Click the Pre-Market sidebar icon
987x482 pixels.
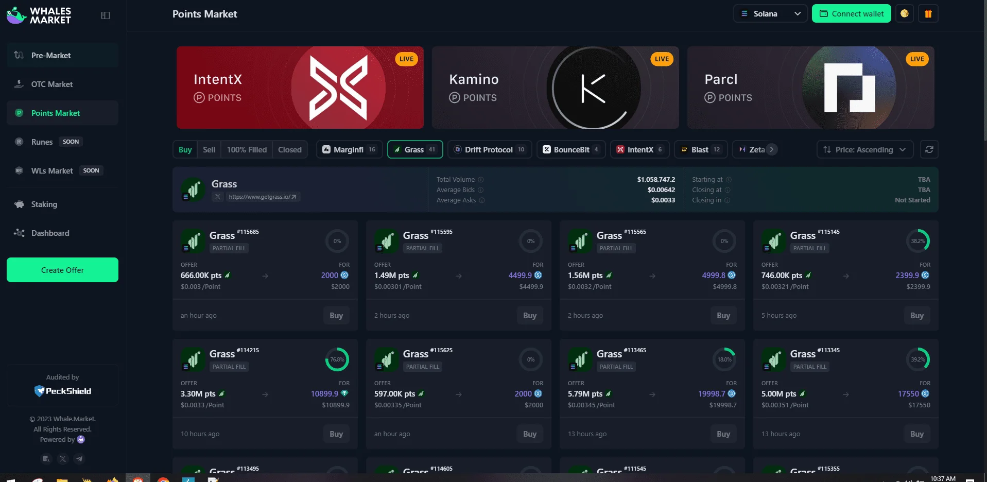[19, 55]
